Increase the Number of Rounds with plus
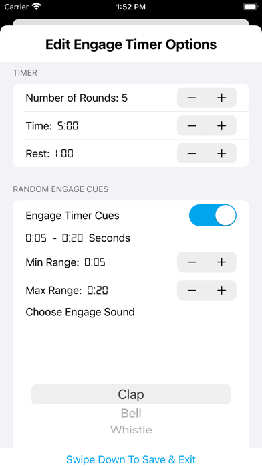The height and width of the screenshot is (466, 262). (x=222, y=98)
